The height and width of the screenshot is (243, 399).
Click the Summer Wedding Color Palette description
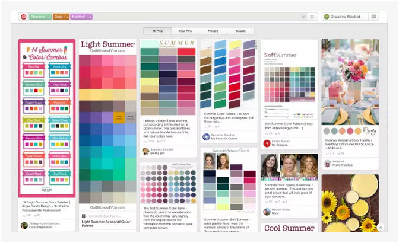click(x=350, y=144)
